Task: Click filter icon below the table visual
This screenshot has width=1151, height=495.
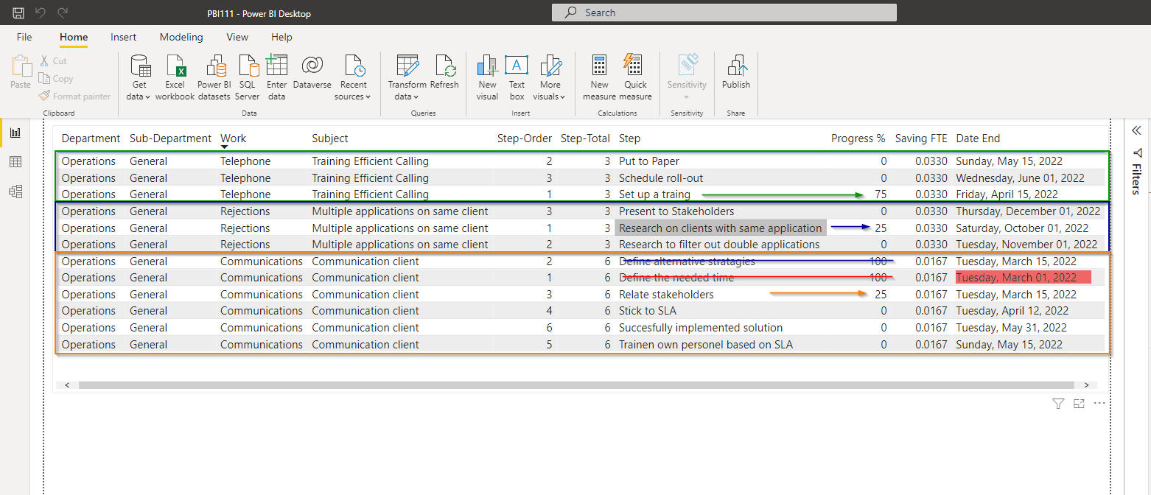Action: (x=1058, y=404)
